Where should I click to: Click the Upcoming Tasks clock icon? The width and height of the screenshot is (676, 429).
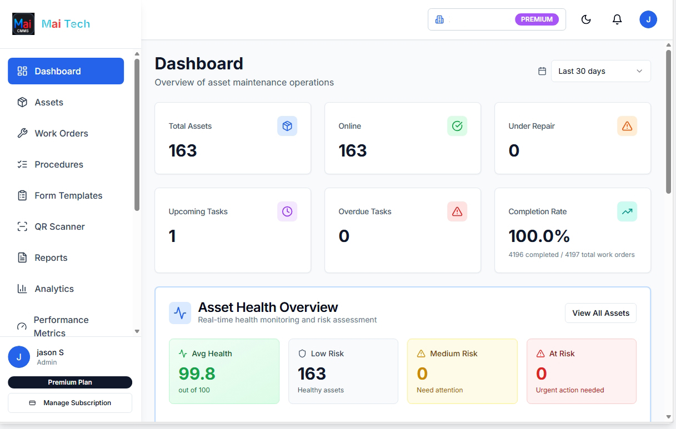pos(287,211)
